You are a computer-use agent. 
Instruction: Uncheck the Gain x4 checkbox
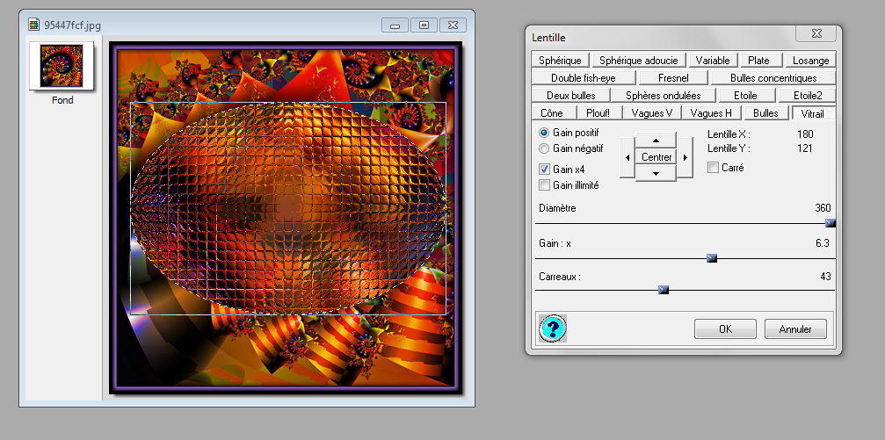(544, 169)
